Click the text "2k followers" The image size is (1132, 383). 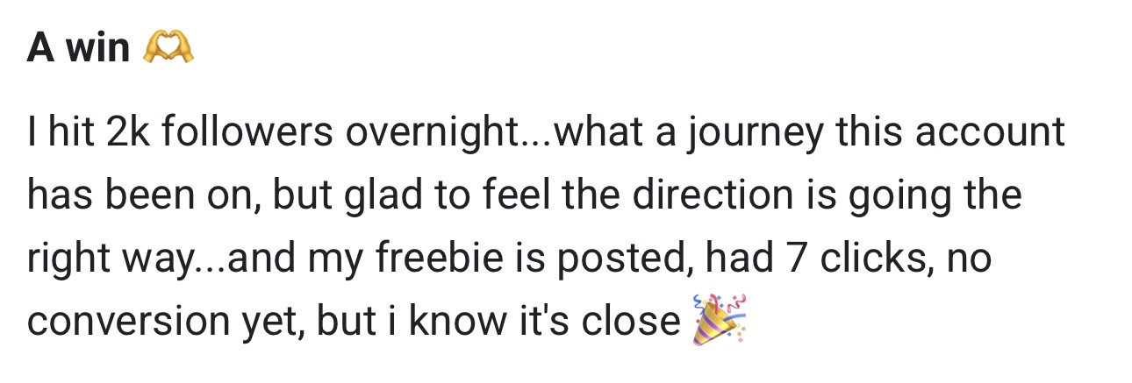pos(221,133)
